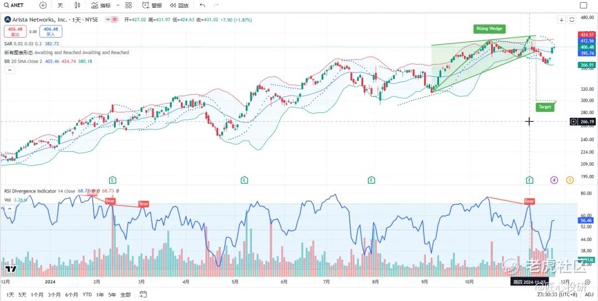Open the 指标 indicators dialog
The height and width of the screenshot is (301, 598).
point(101,6)
